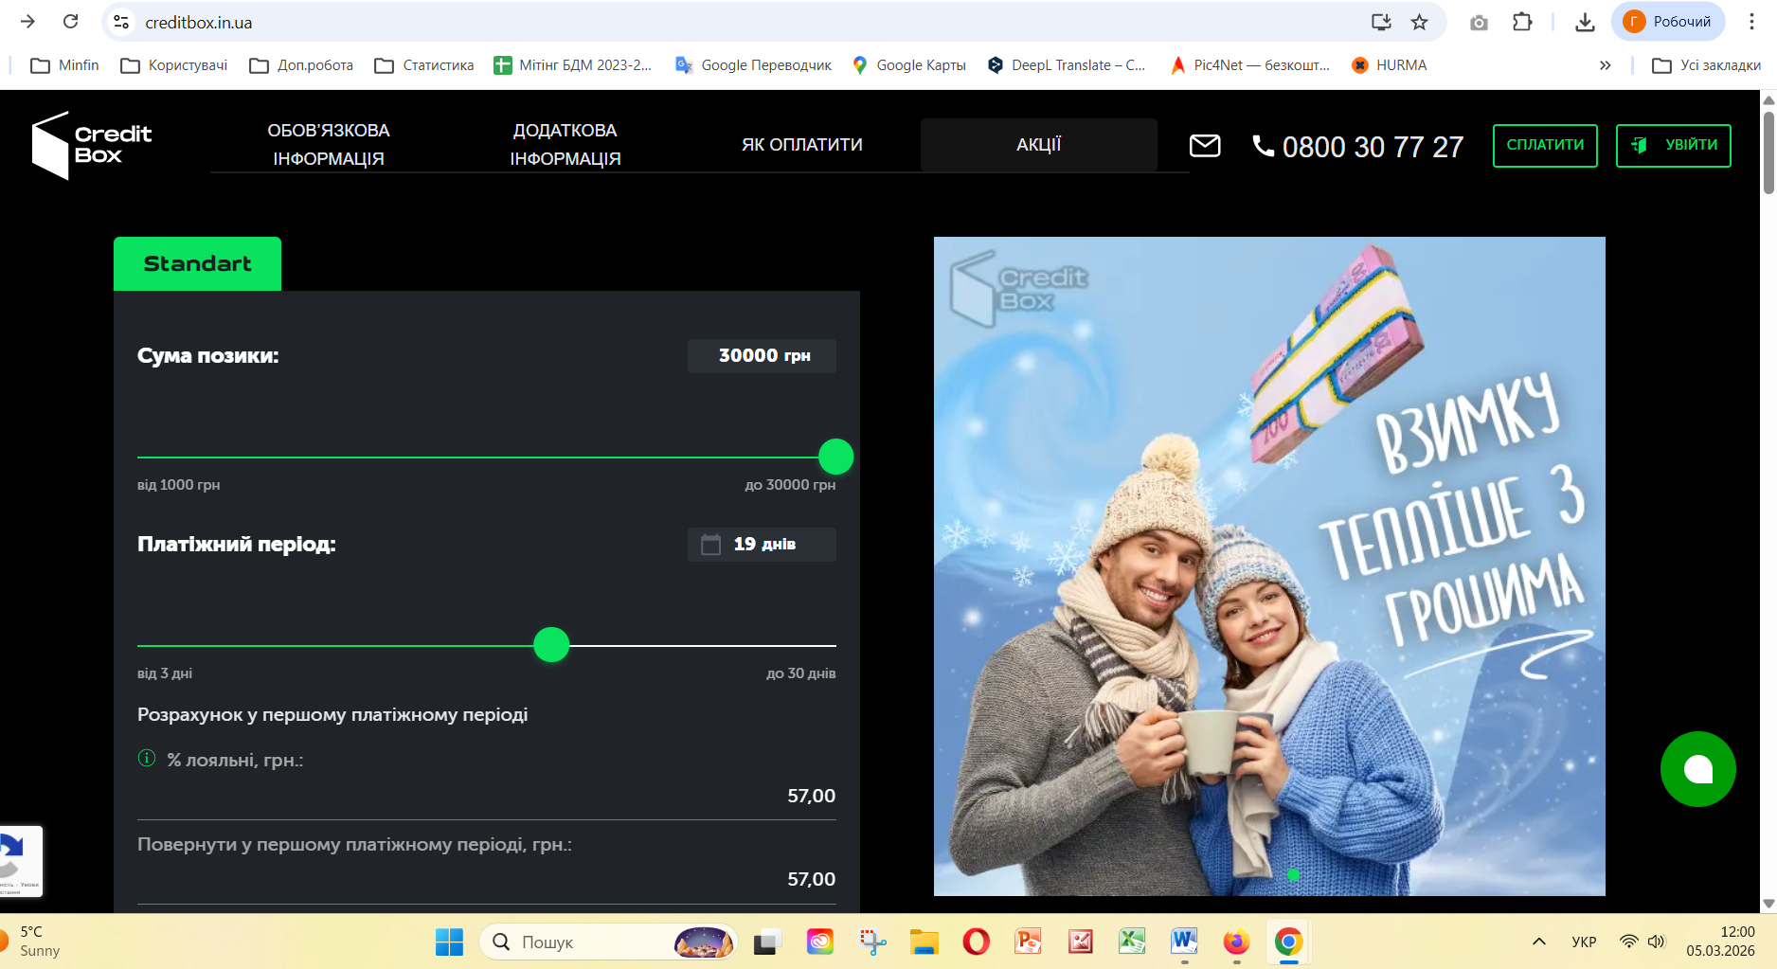Switch to Firefox in the taskbar
The width and height of the screenshot is (1777, 969).
click(x=1236, y=942)
